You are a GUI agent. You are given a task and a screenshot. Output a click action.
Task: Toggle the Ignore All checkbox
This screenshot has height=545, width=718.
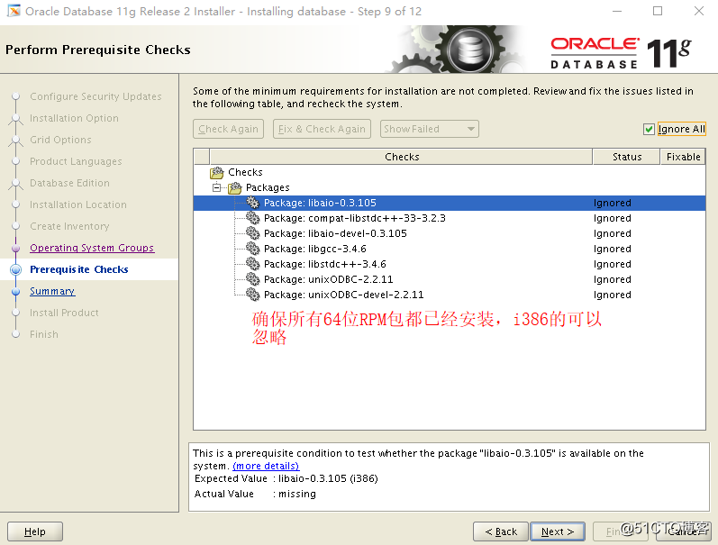(649, 129)
